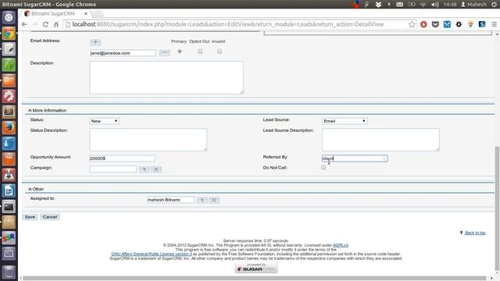Click the Lead Source Description text area

(380, 140)
